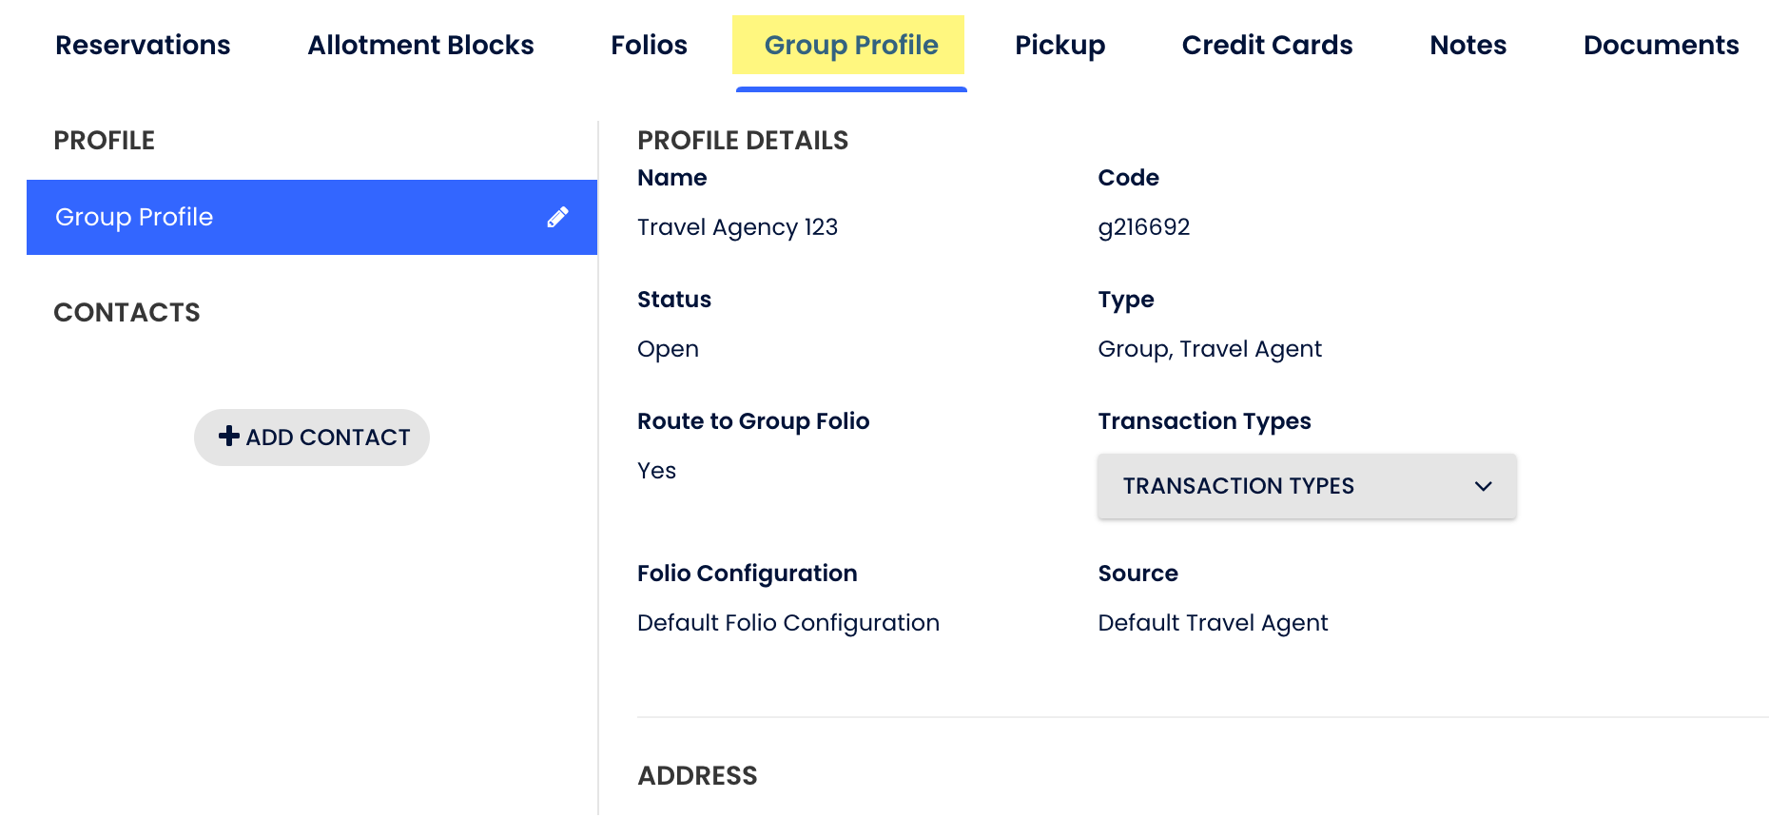View the Pickup tab
Image resolution: width=1769 pixels, height=837 pixels.
coord(1059,45)
